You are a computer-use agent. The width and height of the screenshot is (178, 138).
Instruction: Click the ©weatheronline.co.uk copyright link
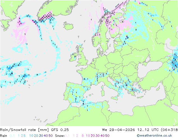[154, 135]
